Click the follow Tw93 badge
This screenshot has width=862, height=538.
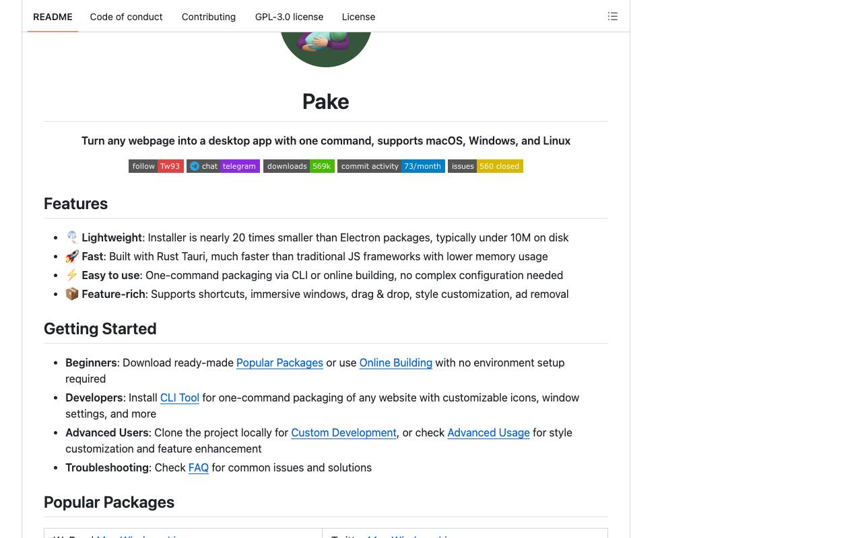pyautogui.click(x=156, y=166)
